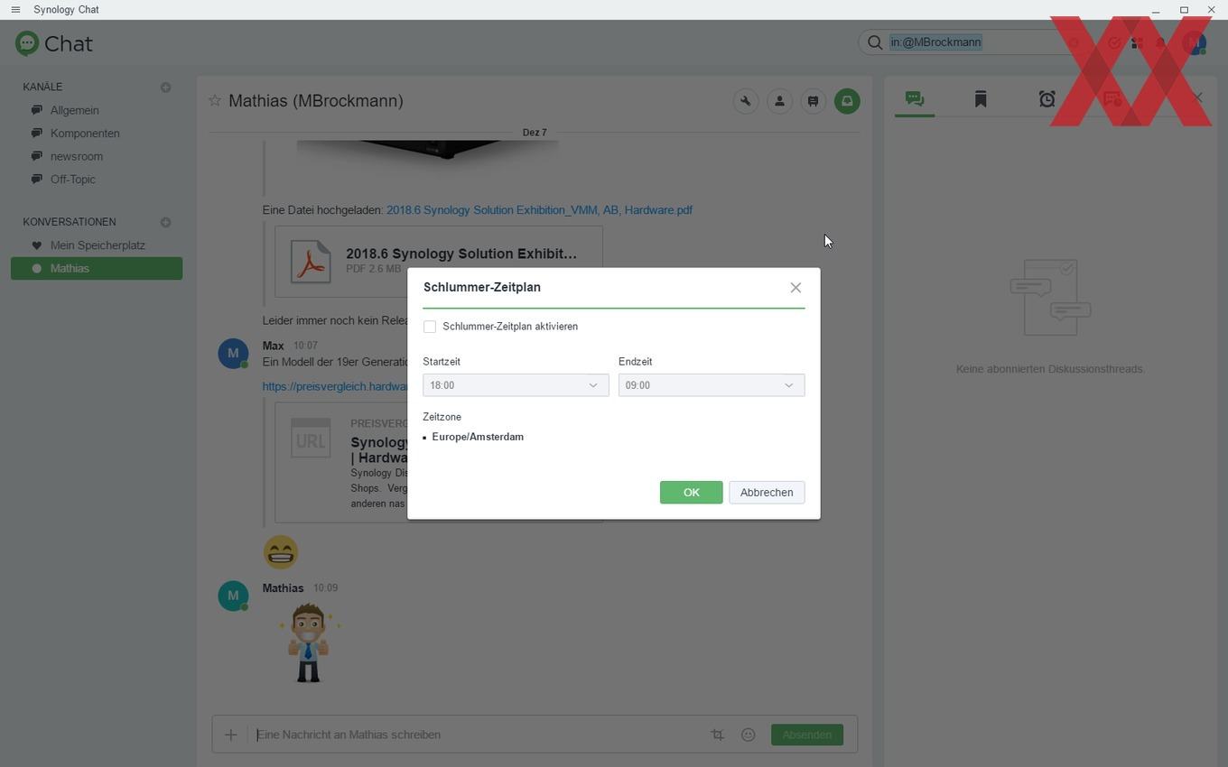This screenshot has height=767, width=1228.
Task: Click Max's avatar next to the 10:07 message
Action: pyautogui.click(x=233, y=353)
